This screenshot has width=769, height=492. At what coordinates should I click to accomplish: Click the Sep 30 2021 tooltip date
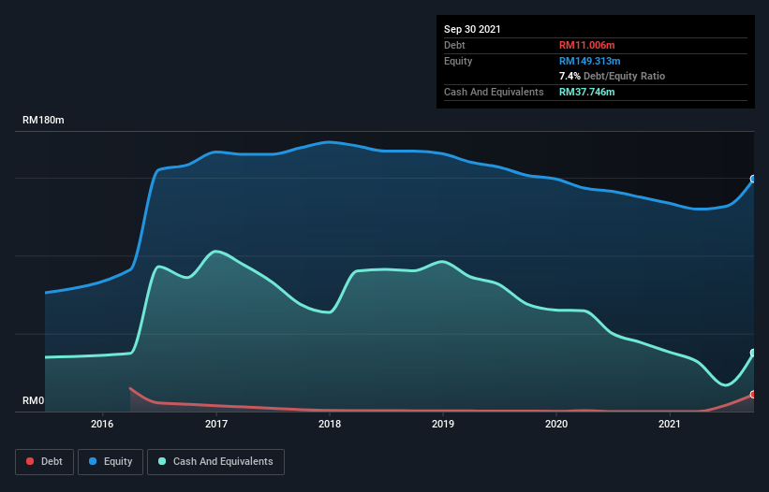pos(472,29)
